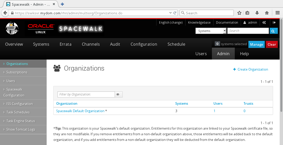The height and width of the screenshot is (145, 283).
Task: Focus the Filter by Organization field
Action: 86,94
